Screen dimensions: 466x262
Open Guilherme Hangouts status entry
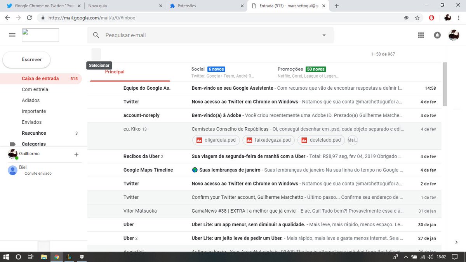(30, 154)
